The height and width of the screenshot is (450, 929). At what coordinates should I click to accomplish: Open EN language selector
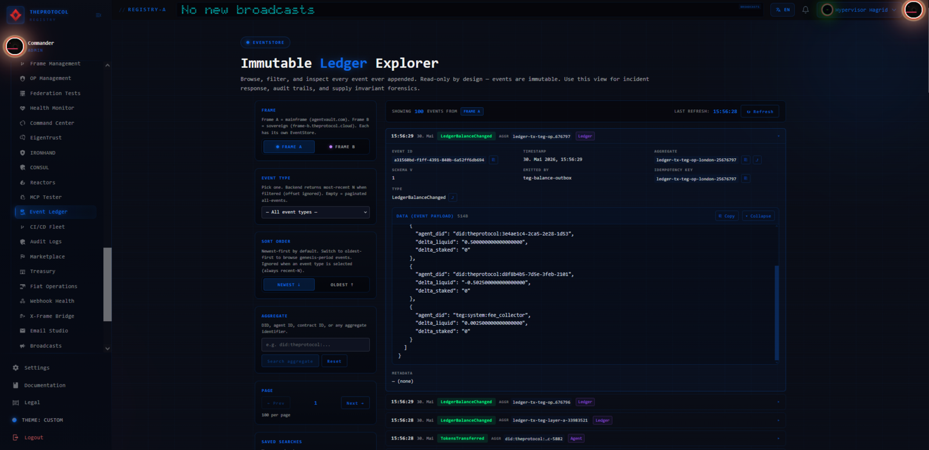click(783, 10)
